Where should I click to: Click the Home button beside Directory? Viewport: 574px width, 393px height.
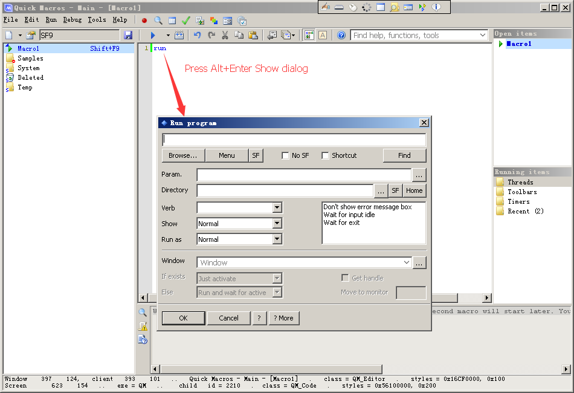(414, 190)
